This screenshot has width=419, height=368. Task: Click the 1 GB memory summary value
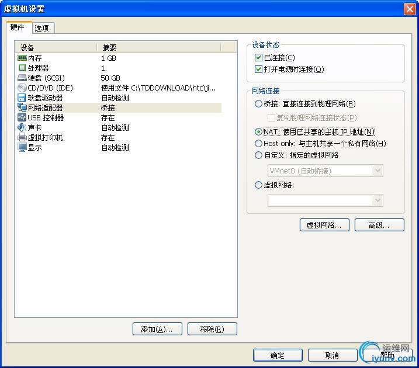tap(109, 58)
